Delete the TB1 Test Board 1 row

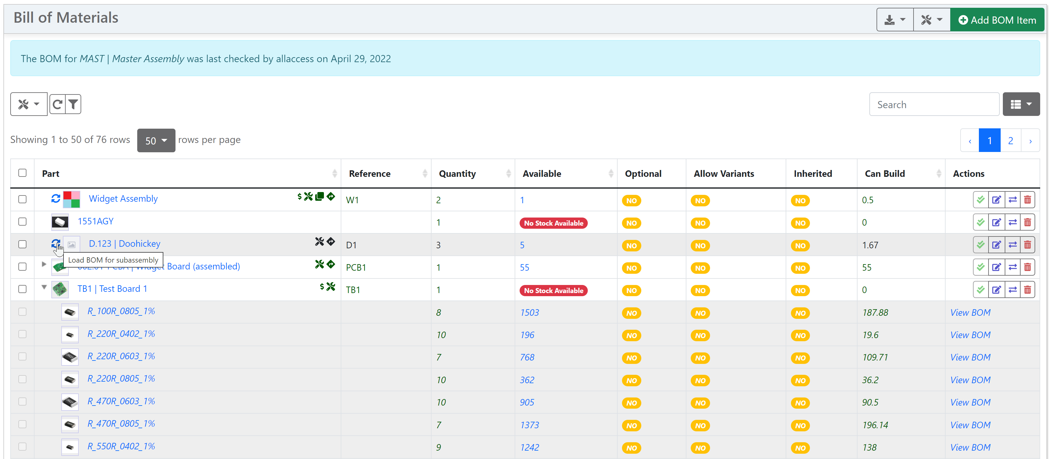(1027, 290)
